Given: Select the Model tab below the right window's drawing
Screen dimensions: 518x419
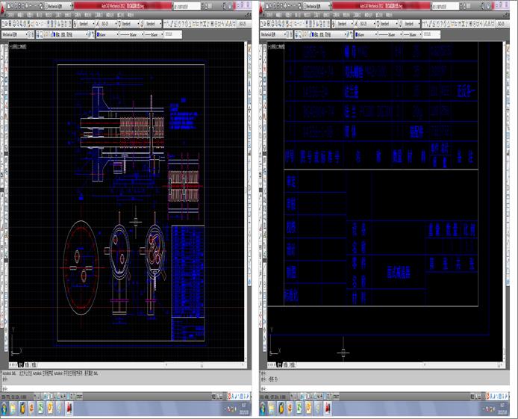Looking at the screenshot, I should [x=279, y=364].
